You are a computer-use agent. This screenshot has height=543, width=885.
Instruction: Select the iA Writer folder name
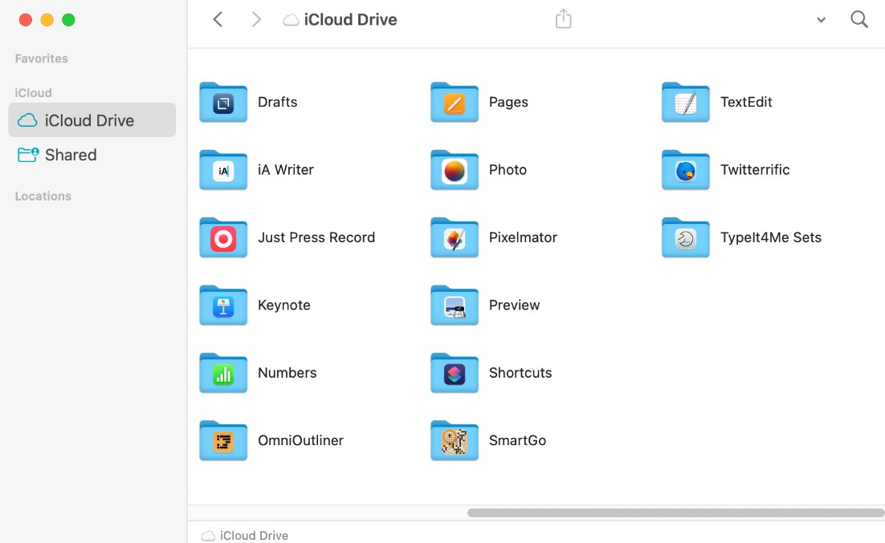tap(286, 170)
